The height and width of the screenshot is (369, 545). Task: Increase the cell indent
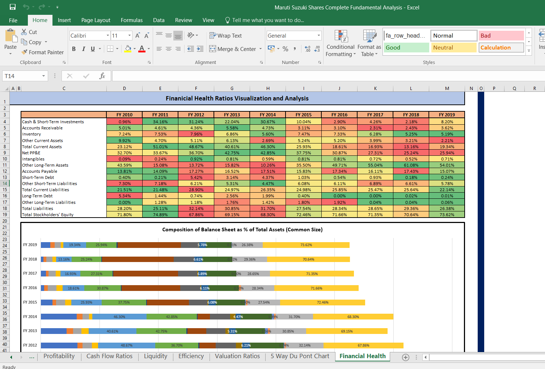[200, 48]
